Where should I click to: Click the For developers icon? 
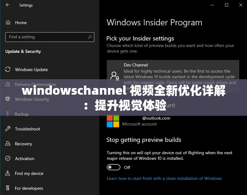[x=7, y=188]
